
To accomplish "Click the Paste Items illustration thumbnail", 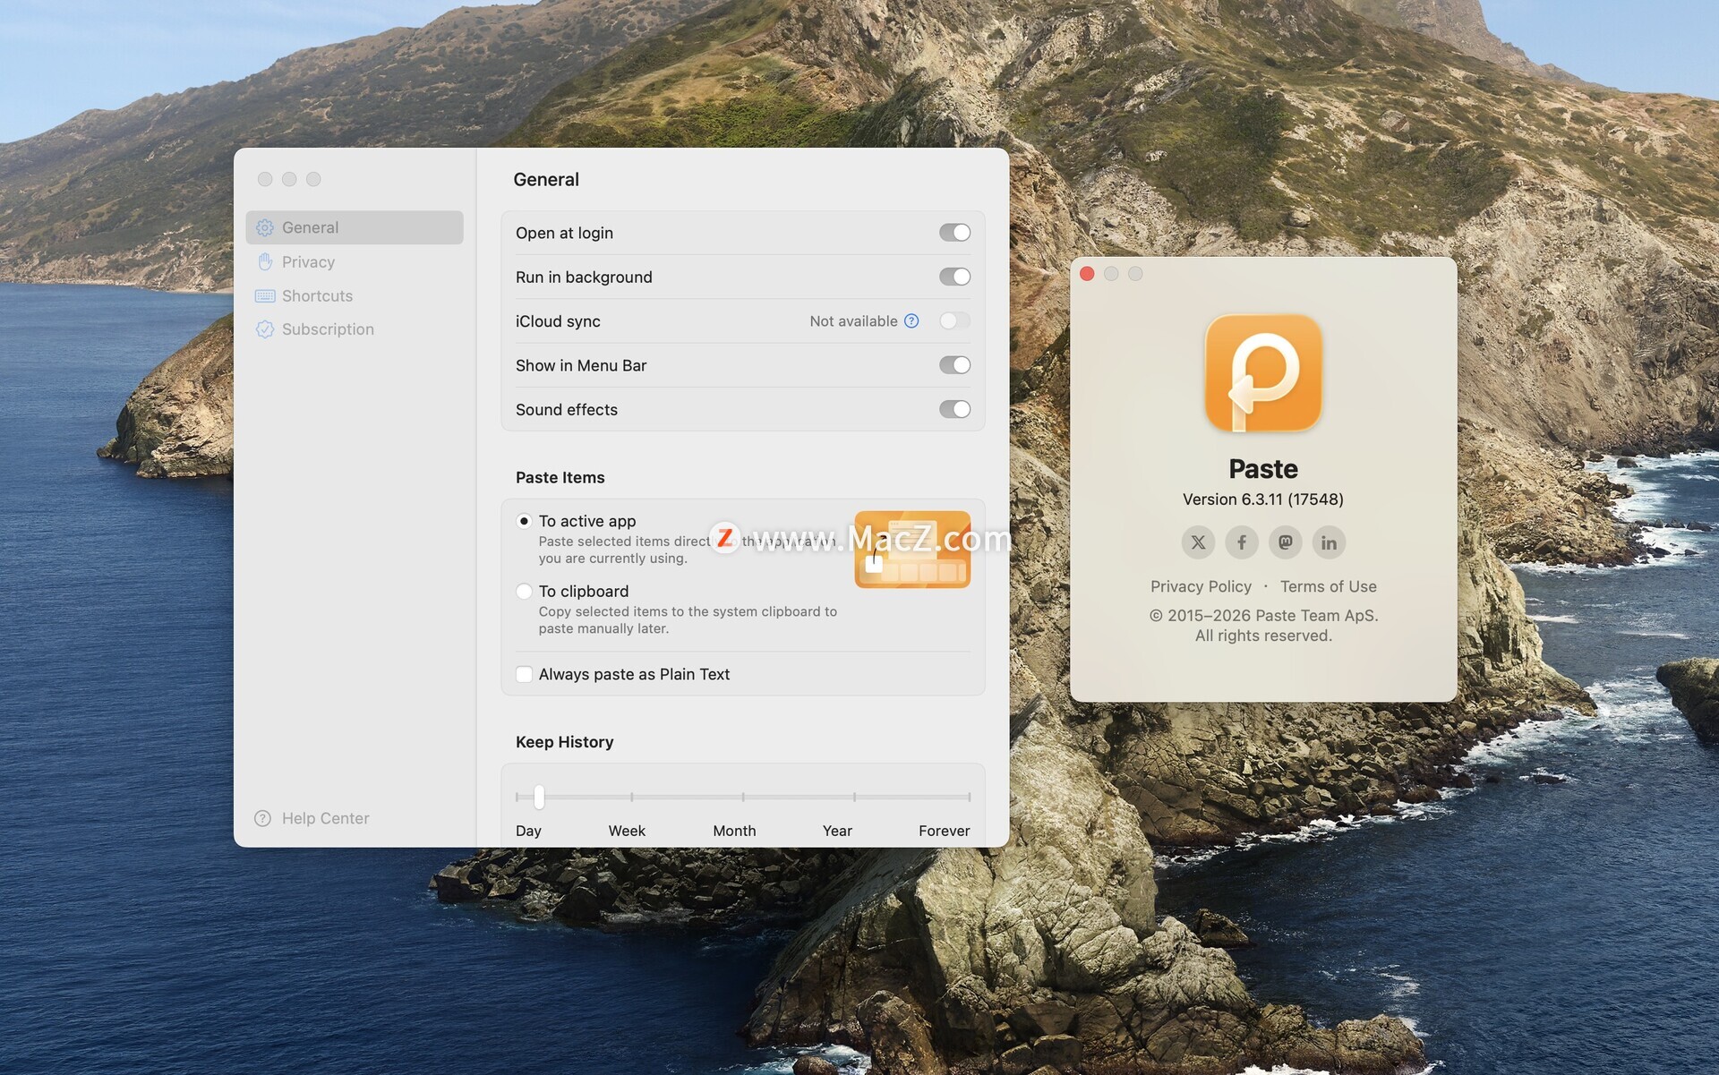I will 911,550.
